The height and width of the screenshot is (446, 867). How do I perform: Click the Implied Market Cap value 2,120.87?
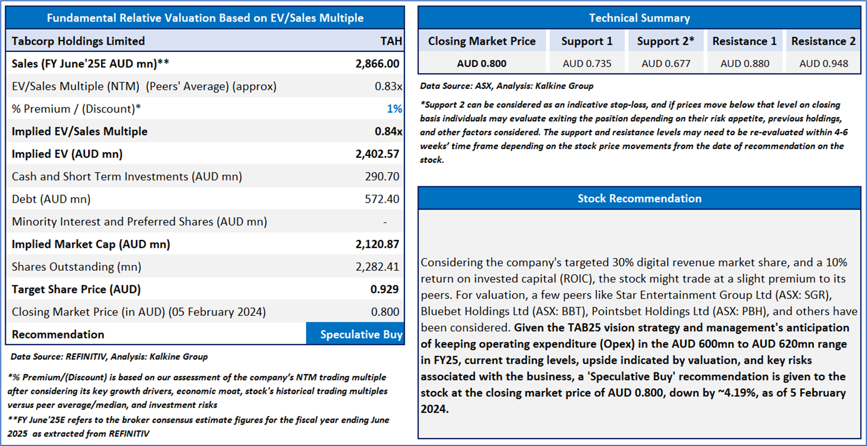pos(377,245)
